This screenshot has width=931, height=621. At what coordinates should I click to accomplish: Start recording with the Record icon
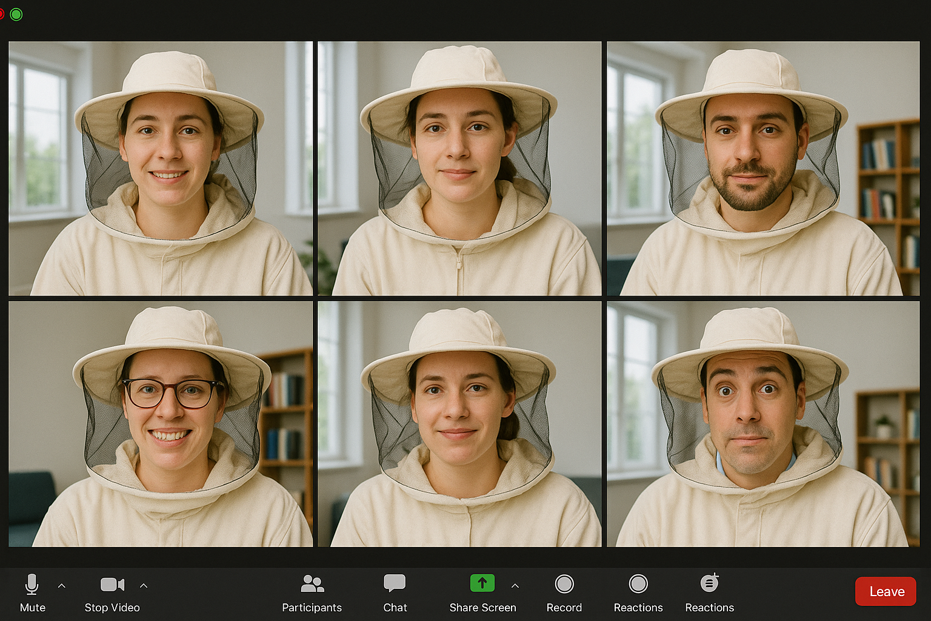(x=564, y=584)
